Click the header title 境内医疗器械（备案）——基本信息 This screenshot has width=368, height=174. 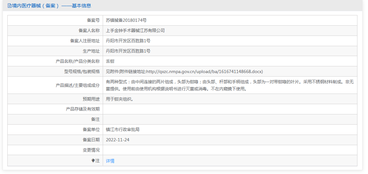[52, 6]
